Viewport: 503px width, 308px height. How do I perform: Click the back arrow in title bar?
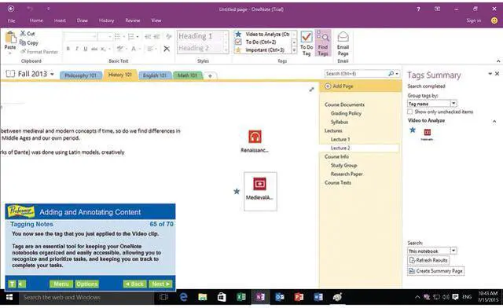[x=11, y=9]
